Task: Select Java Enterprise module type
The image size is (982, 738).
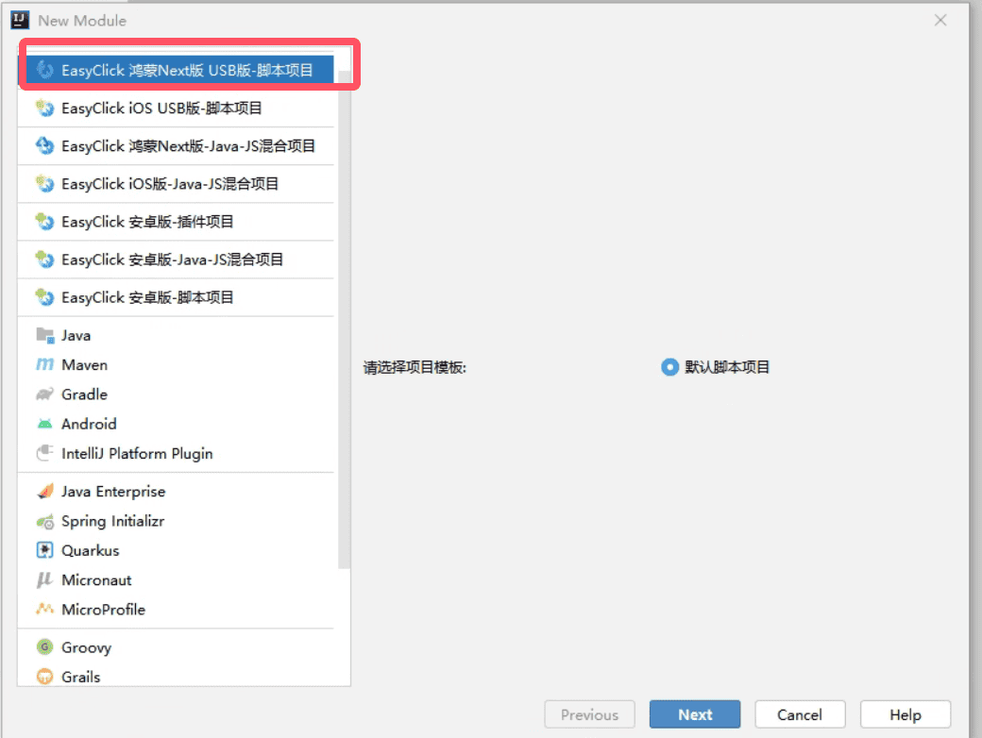Action: [x=112, y=492]
